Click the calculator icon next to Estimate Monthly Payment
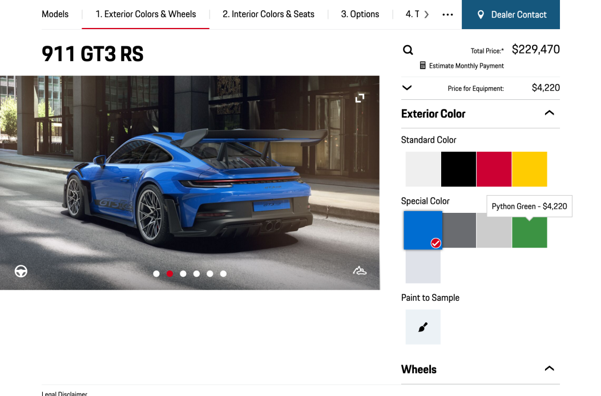This screenshot has width=601, height=396. click(422, 65)
